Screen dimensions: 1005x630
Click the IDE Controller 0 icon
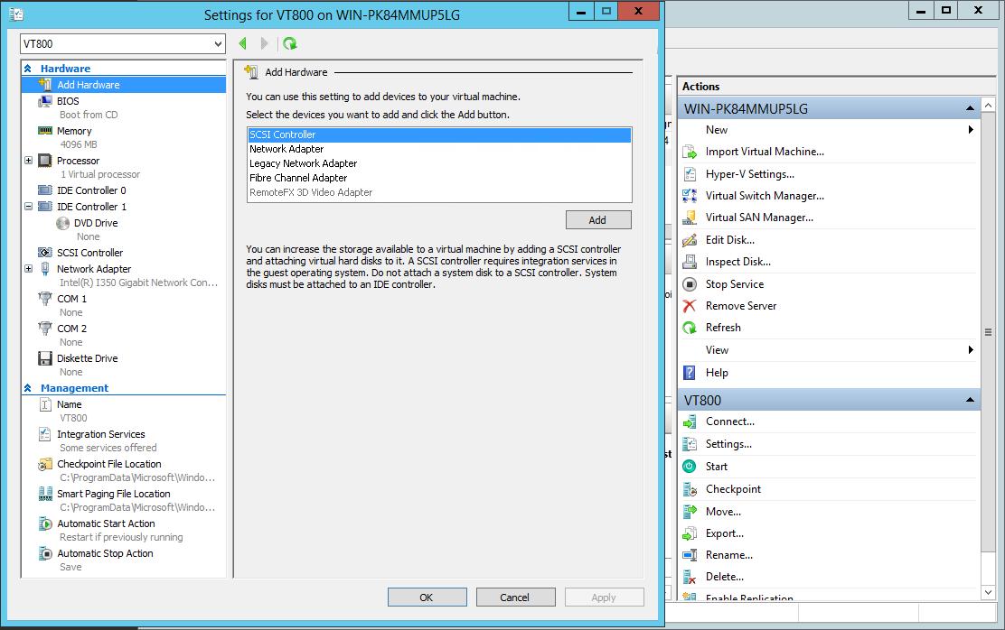(45, 190)
